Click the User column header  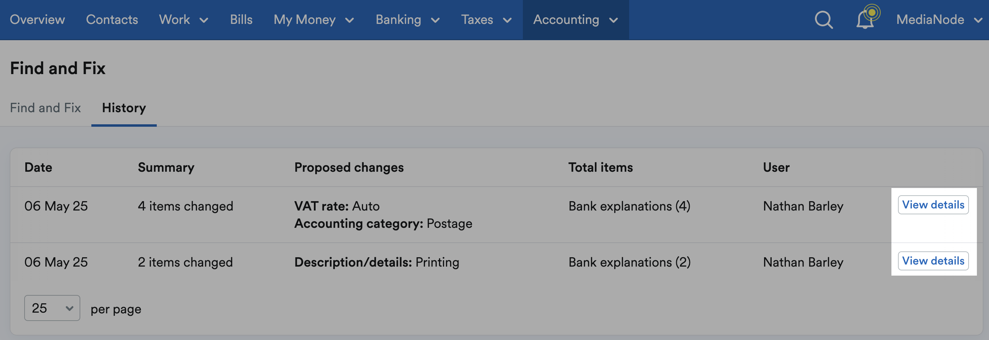[x=776, y=167]
